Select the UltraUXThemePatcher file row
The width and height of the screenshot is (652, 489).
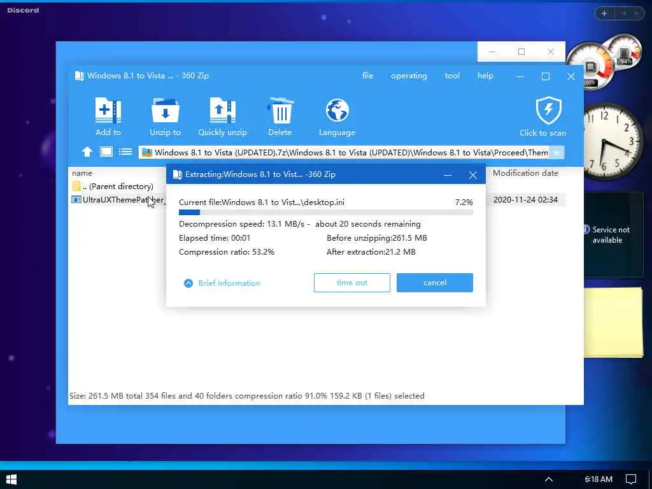(117, 199)
